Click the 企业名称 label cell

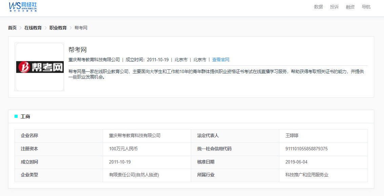59,136
